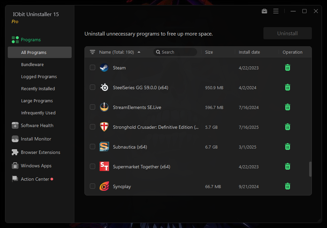The image size is (327, 228).
Task: Check Stronghold Crusader checkbox
Action: point(93,127)
